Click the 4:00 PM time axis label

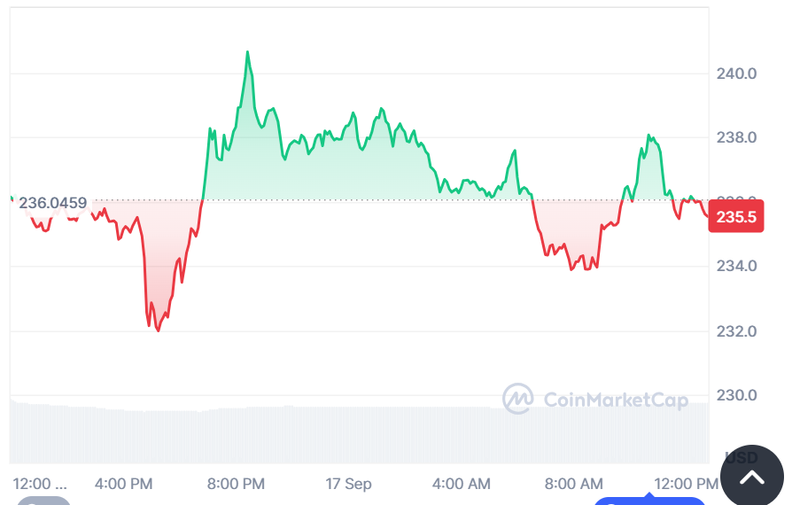(123, 484)
